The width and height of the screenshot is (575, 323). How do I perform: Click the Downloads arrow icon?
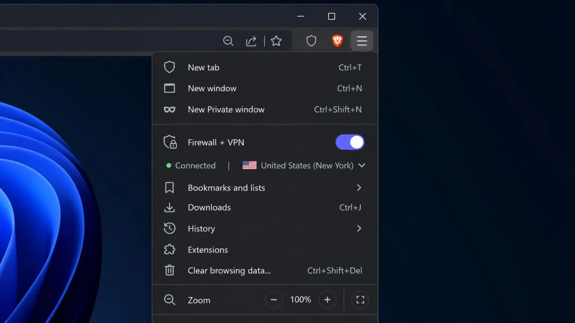tap(170, 207)
